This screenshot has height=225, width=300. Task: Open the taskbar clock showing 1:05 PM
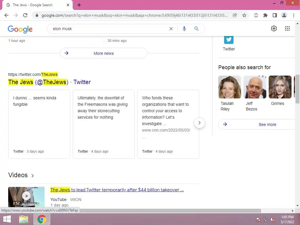(x=287, y=219)
